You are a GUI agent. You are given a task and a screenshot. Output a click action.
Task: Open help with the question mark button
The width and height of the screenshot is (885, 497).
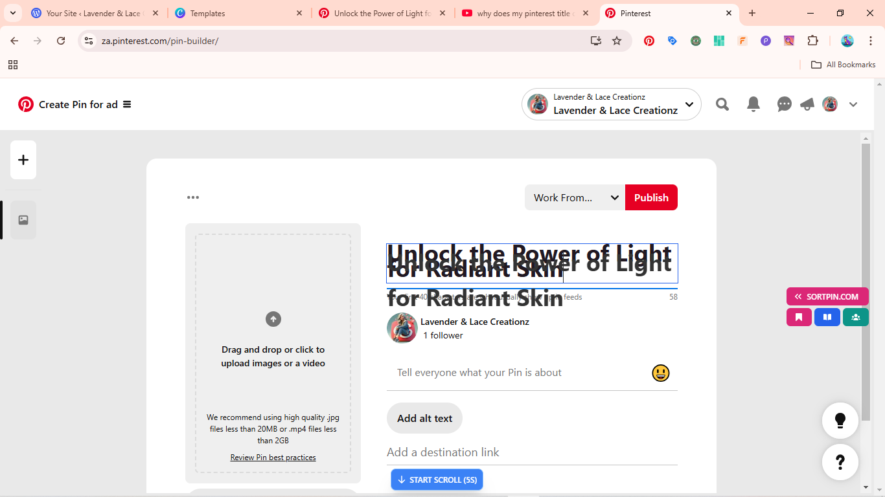840,462
